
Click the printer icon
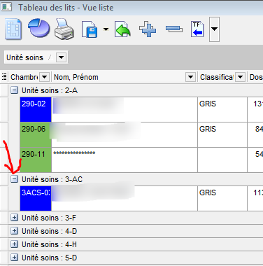[64, 29]
